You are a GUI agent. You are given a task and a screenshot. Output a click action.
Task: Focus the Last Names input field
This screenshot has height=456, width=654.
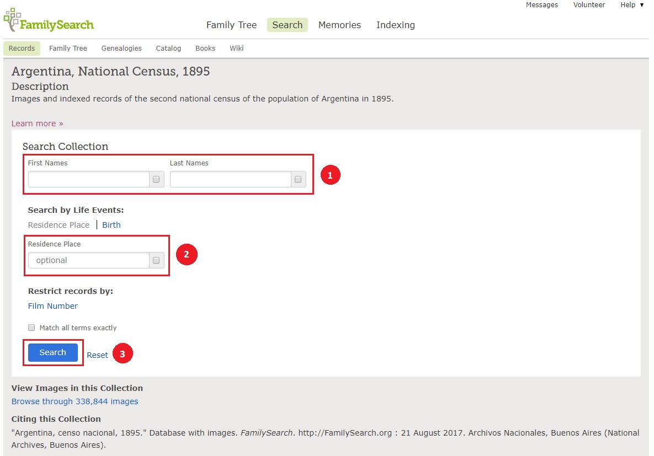(230, 179)
